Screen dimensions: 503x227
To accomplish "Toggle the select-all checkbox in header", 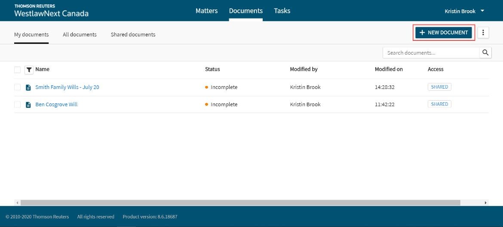I will click(17, 70).
